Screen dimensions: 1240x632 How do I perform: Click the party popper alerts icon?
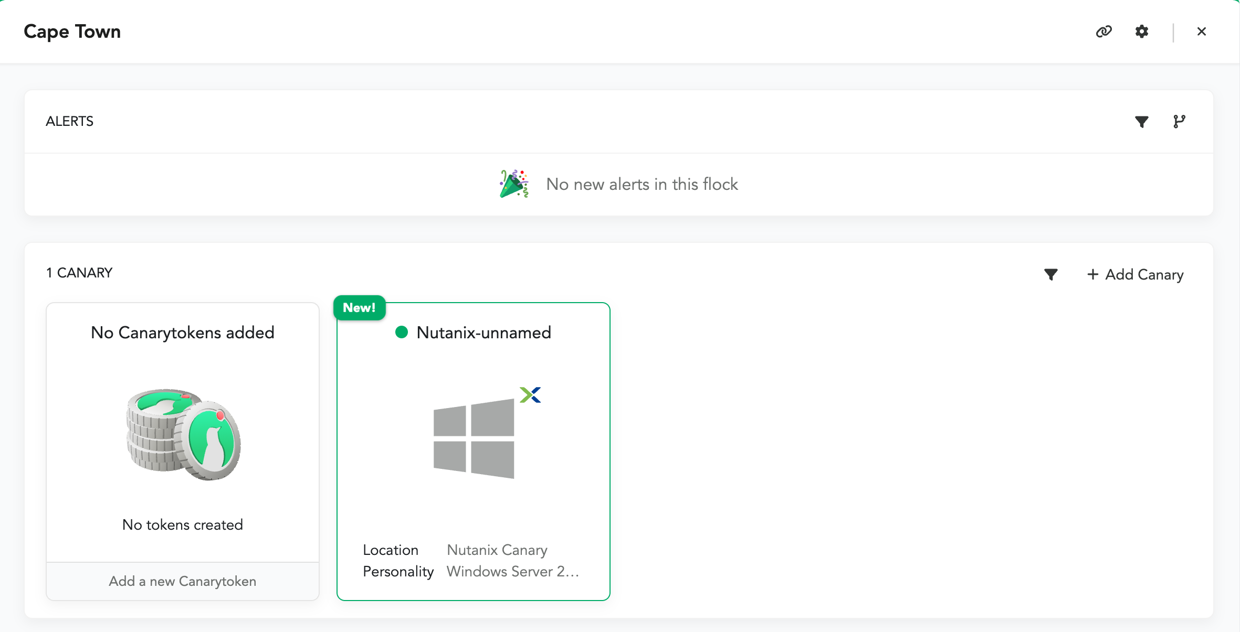click(x=514, y=184)
